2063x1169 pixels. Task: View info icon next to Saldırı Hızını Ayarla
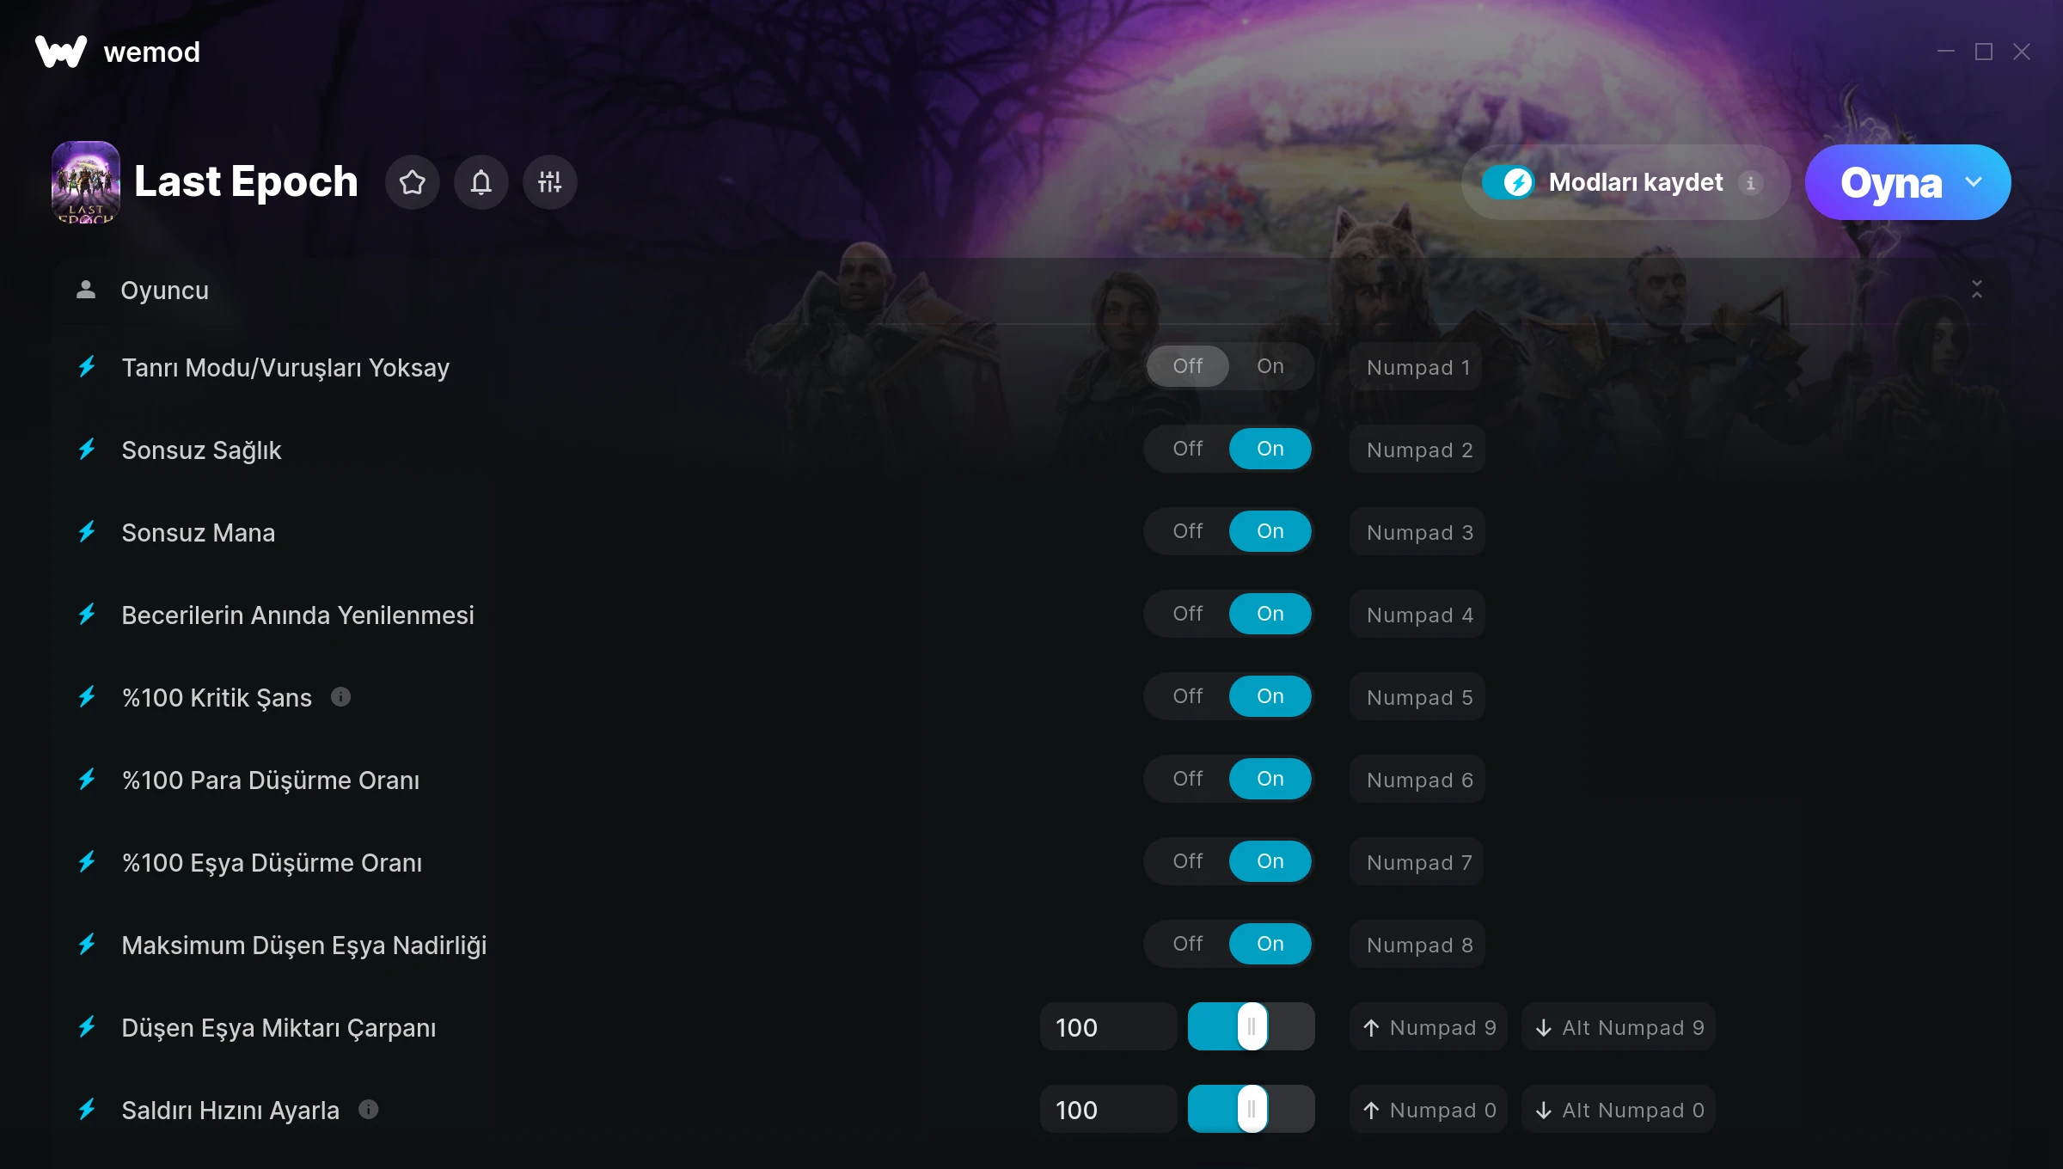pyautogui.click(x=369, y=1110)
